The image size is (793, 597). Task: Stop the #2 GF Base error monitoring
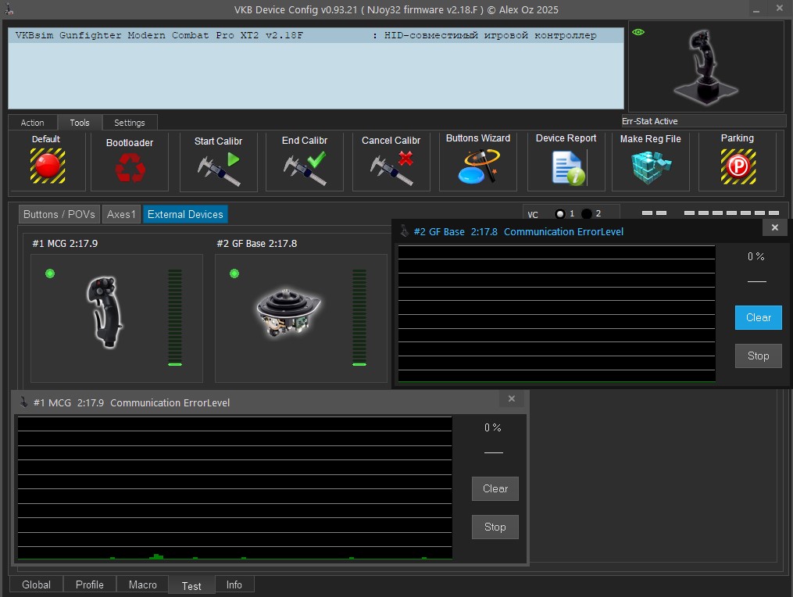click(758, 356)
